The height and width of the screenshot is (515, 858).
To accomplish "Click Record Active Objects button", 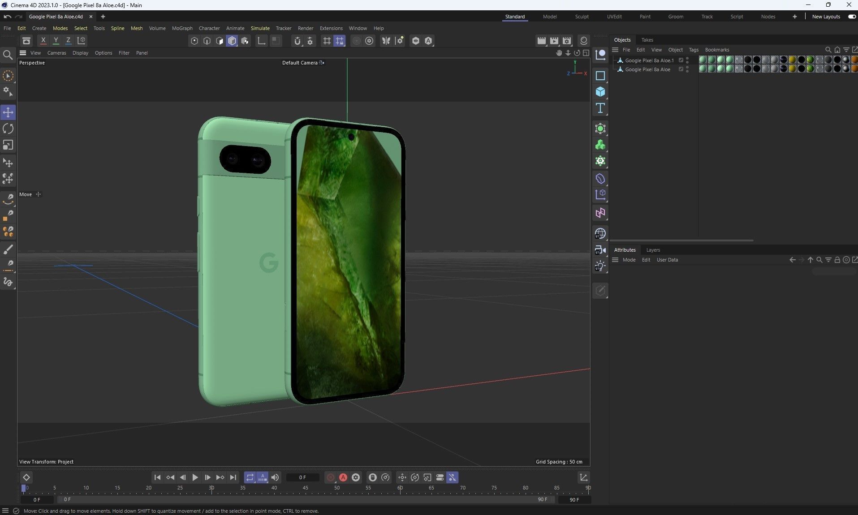I will 331,477.
